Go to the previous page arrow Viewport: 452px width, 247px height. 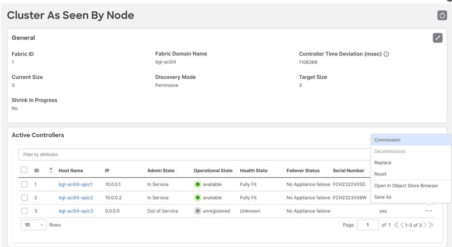click(x=402, y=225)
